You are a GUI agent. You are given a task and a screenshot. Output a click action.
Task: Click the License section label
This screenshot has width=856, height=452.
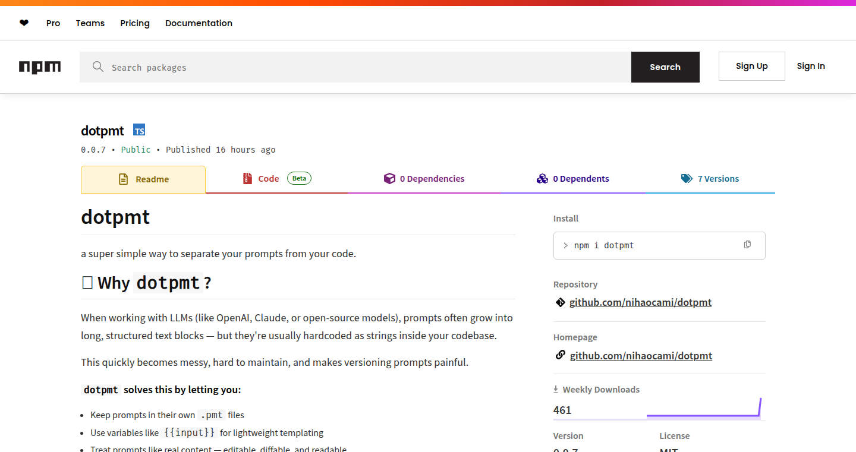[x=675, y=436]
